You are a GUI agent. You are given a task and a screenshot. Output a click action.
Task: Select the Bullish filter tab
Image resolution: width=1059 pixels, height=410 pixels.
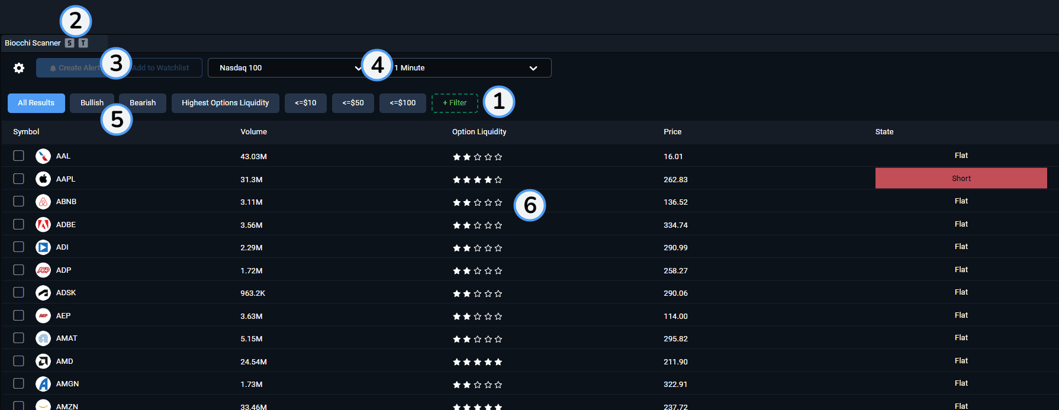coord(92,103)
